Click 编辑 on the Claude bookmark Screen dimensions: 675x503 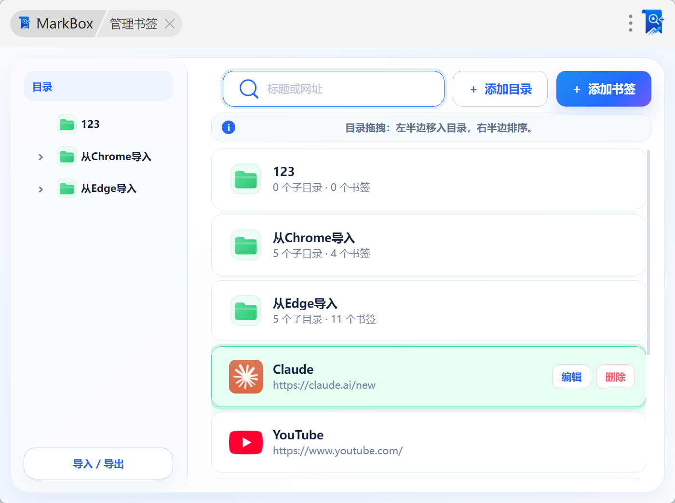coord(571,377)
